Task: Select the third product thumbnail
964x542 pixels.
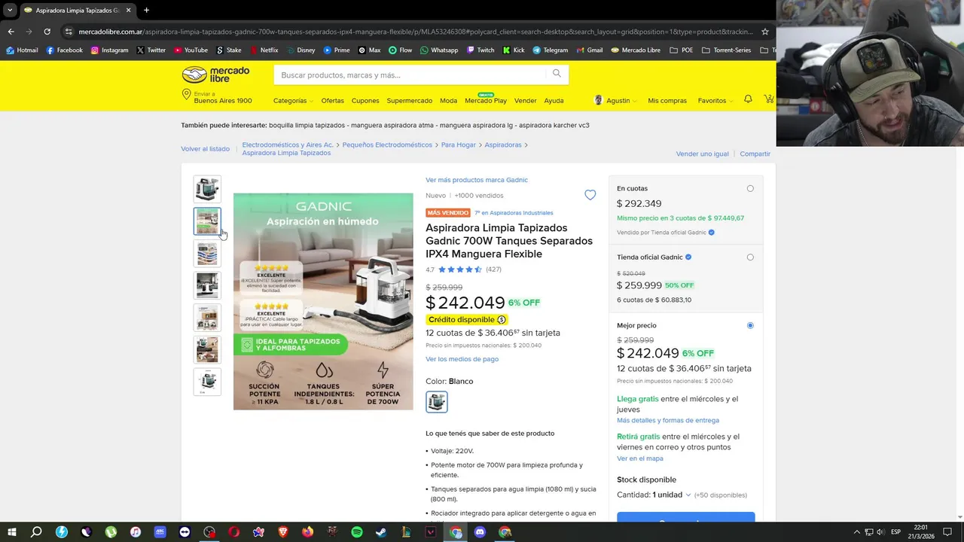Action: tap(207, 254)
